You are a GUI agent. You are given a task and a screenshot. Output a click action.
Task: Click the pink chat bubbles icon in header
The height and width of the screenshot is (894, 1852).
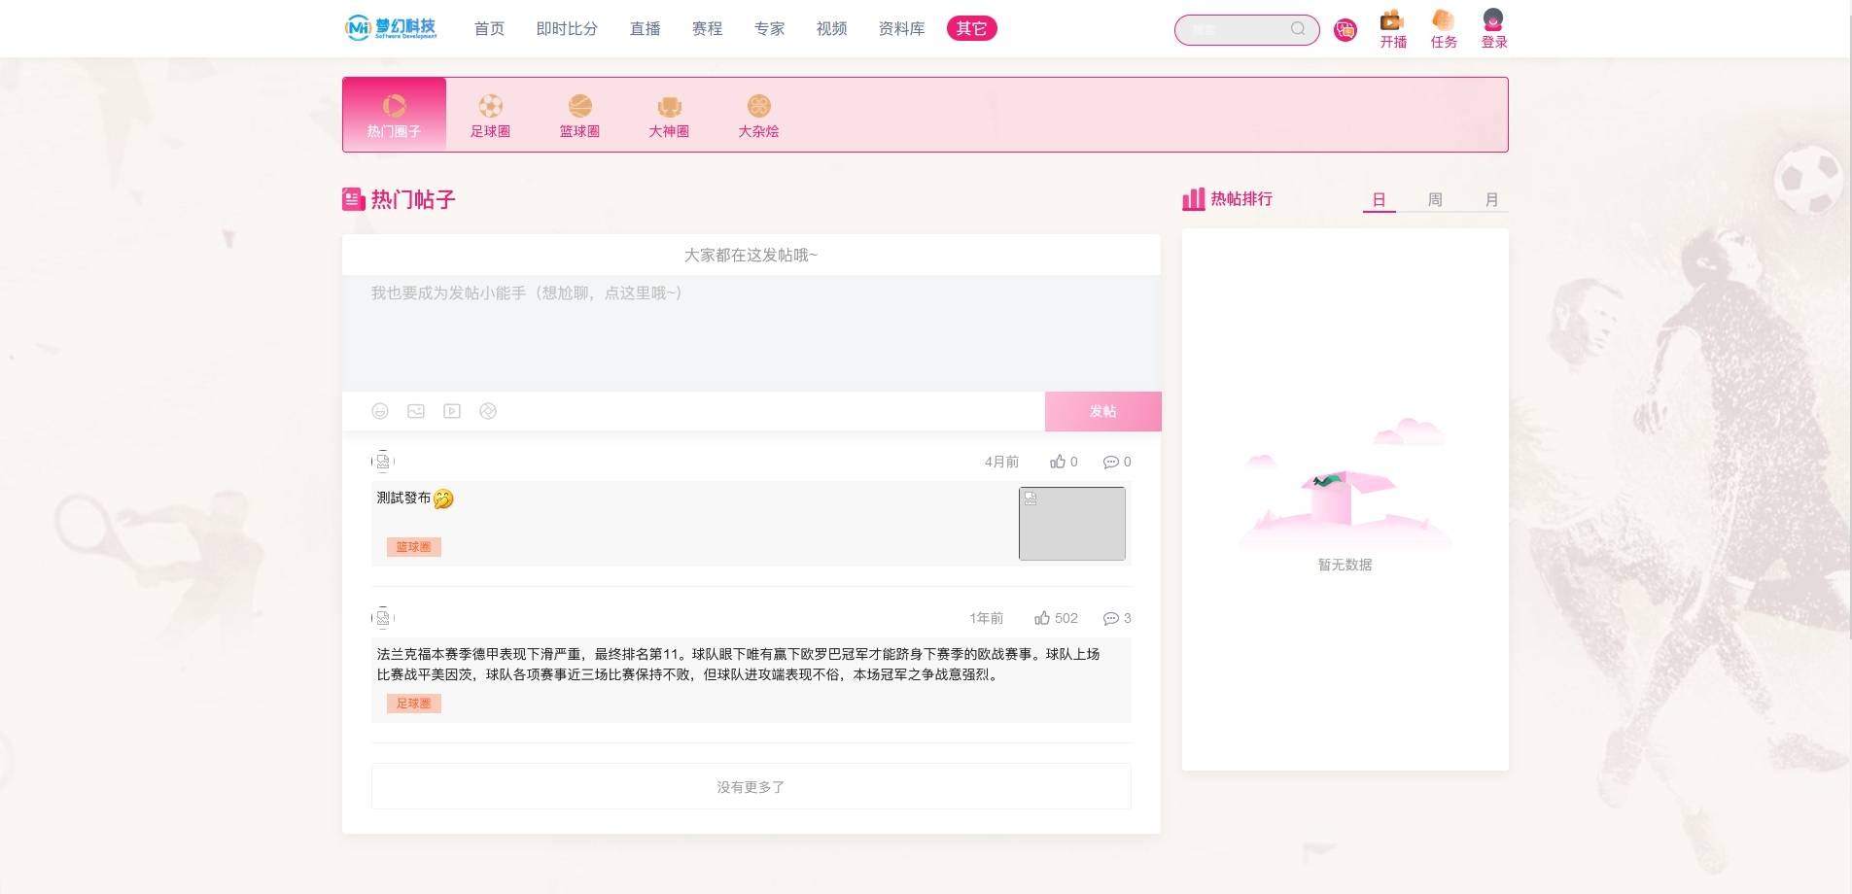(1345, 30)
